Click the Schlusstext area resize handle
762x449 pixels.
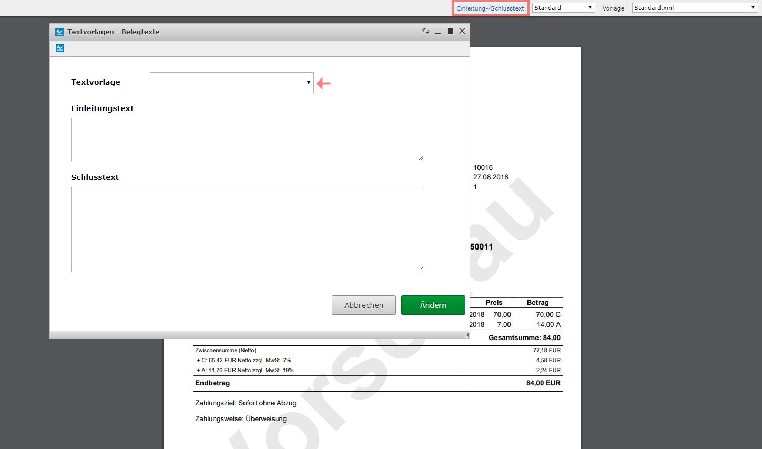click(421, 269)
